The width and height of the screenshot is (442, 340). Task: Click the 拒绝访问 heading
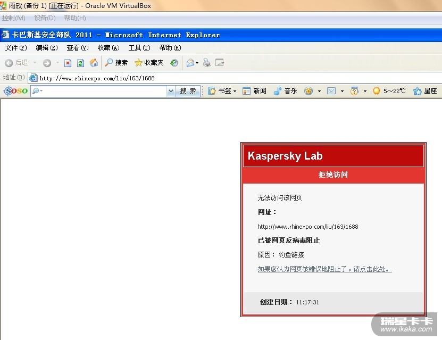[x=333, y=175]
